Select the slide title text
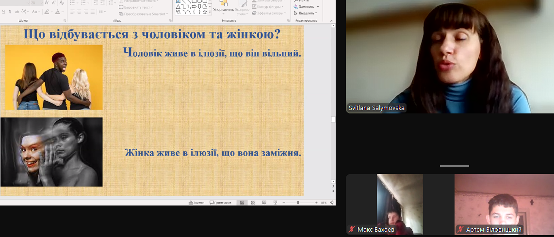Screen dimensions: 554x237 click(x=152, y=34)
